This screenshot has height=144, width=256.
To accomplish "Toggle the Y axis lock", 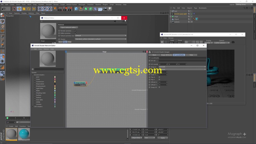I will click(x=45, y=9).
